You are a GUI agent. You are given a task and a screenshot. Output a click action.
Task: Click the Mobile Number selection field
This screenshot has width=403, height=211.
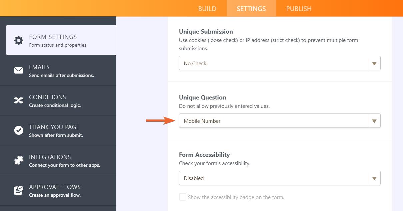tap(273, 121)
